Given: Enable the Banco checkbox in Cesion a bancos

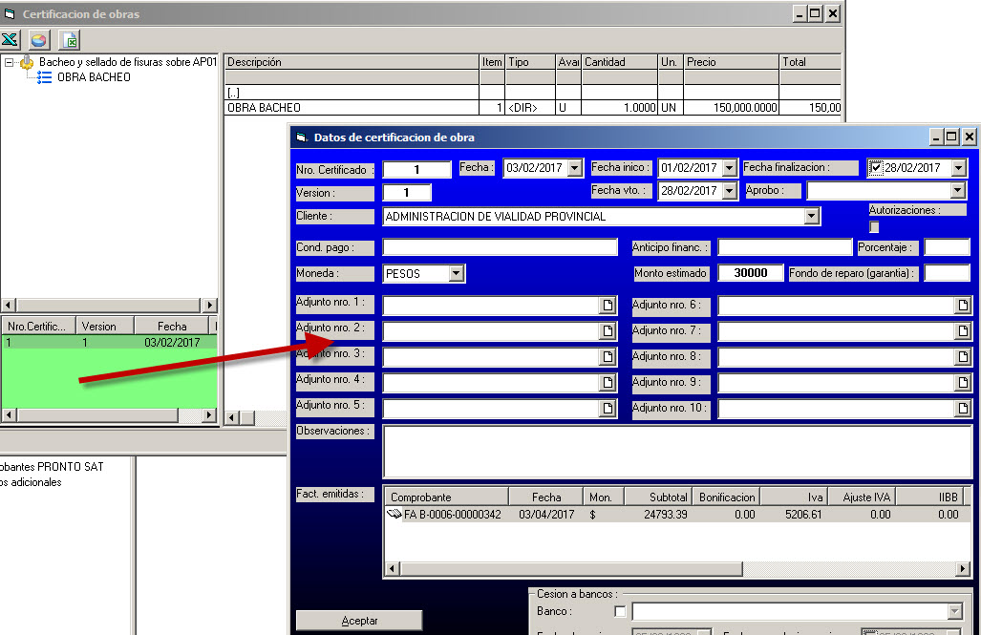Looking at the screenshot, I should [621, 612].
